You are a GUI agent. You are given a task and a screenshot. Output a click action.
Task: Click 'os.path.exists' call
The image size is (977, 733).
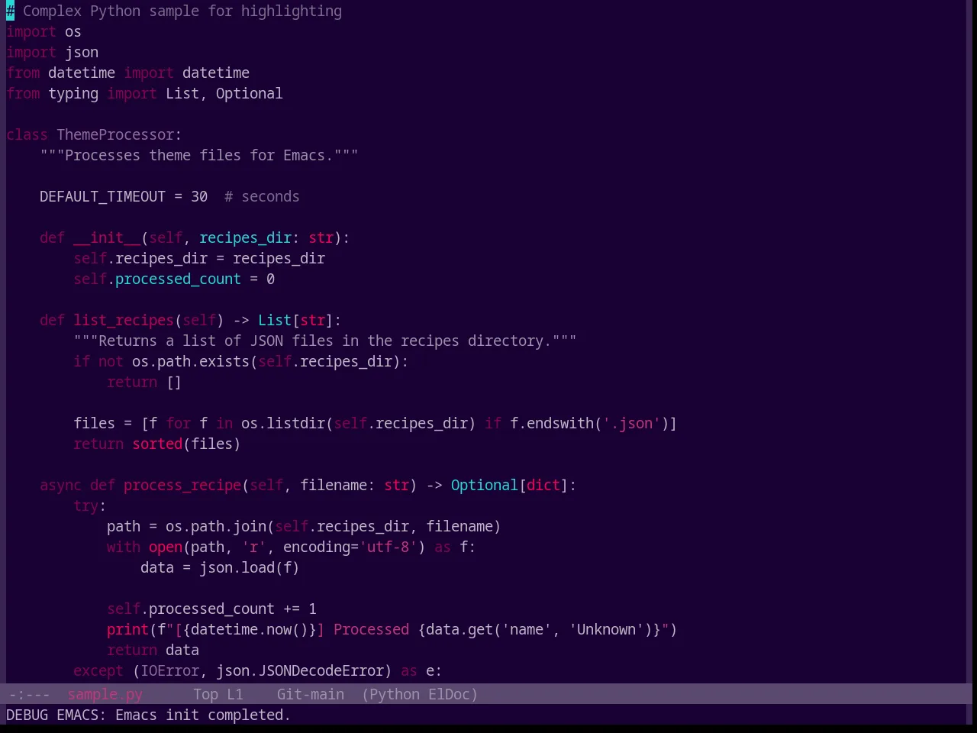point(191,361)
